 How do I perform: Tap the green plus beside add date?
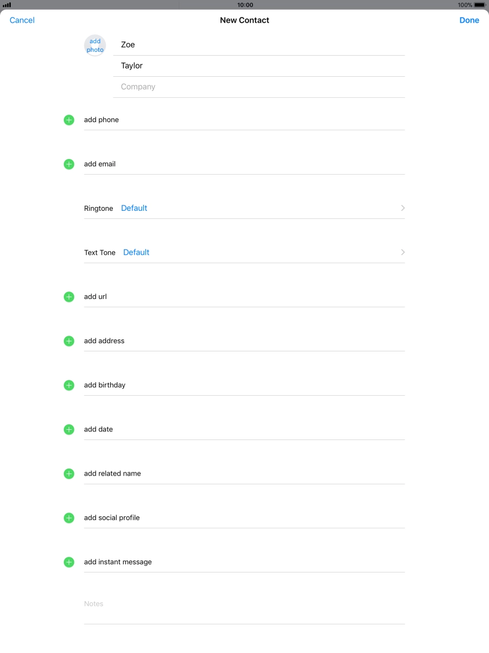[69, 430]
